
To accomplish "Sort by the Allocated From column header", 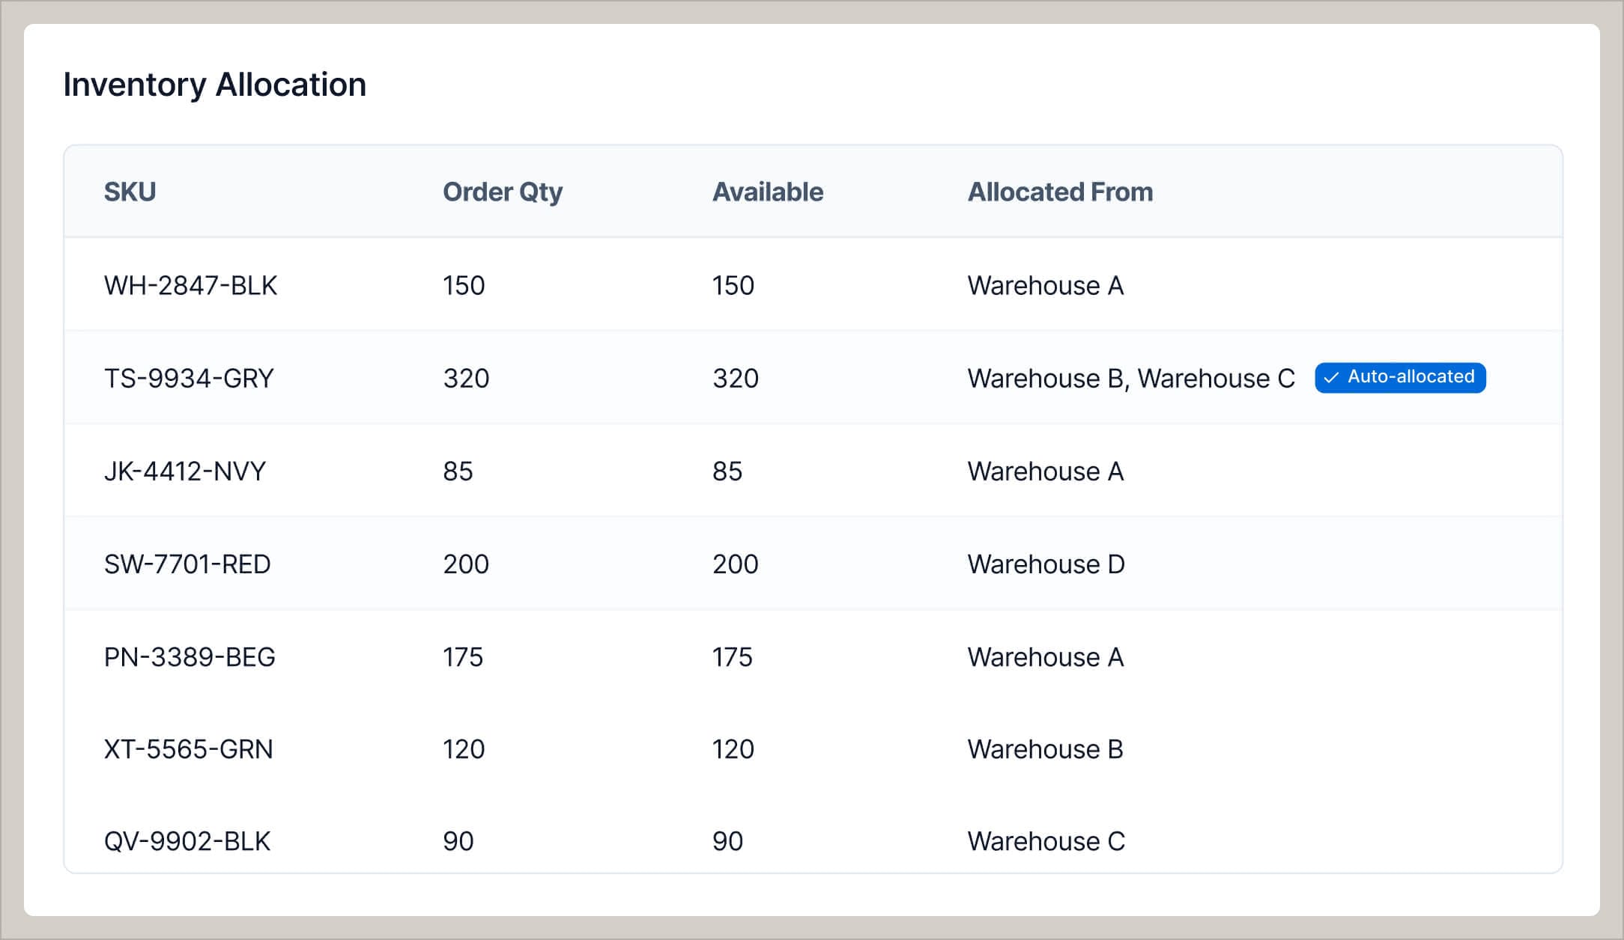I will (1060, 192).
